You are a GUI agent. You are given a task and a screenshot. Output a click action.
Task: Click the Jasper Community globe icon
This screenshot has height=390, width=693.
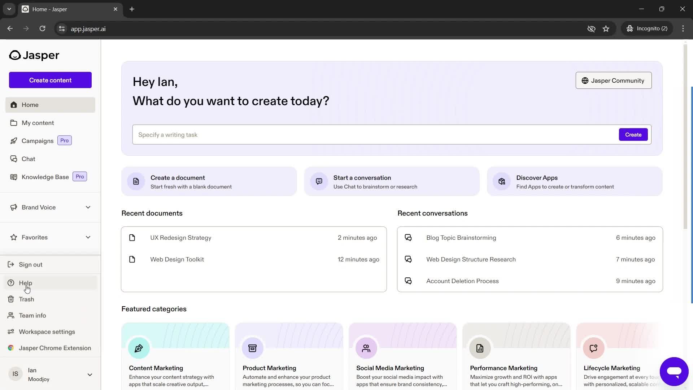585,81
